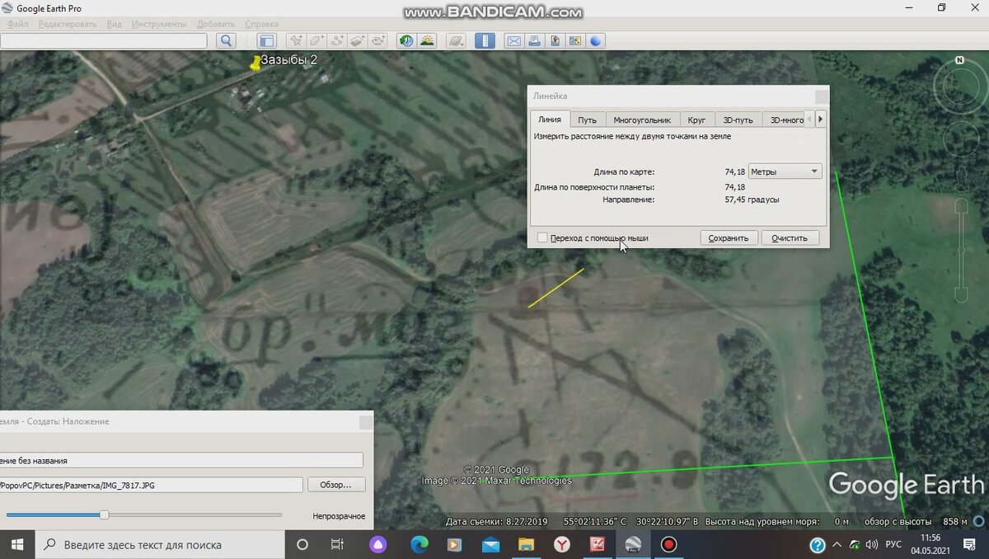
Task: Add image overlay toolbar icon
Action: [x=358, y=40]
